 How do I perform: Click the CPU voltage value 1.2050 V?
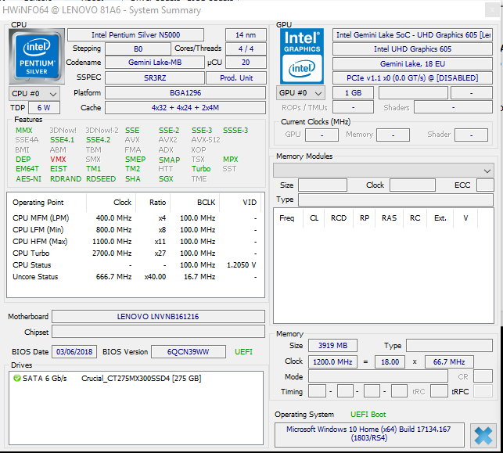[x=241, y=265]
